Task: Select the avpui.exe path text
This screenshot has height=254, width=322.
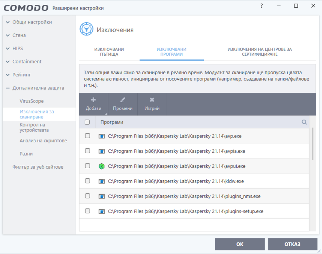Action: click(177, 166)
